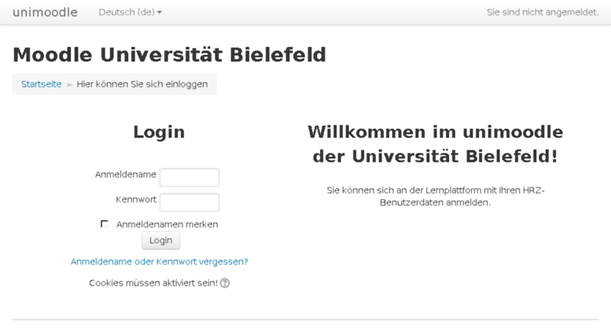This screenshot has width=611, height=332.
Task: Focus the Anmeldename input field
Action: pyautogui.click(x=190, y=177)
